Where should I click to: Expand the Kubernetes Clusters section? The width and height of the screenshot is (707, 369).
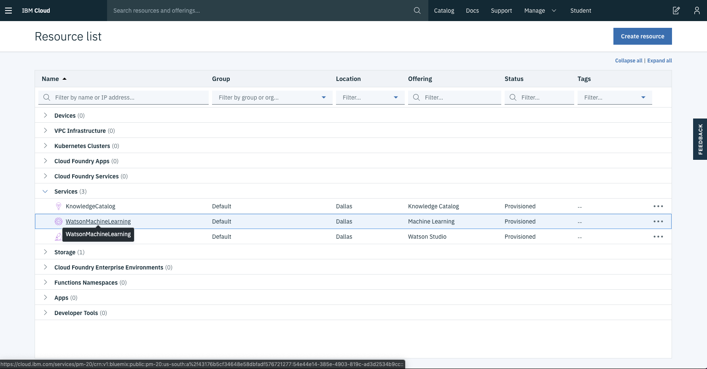pos(45,145)
